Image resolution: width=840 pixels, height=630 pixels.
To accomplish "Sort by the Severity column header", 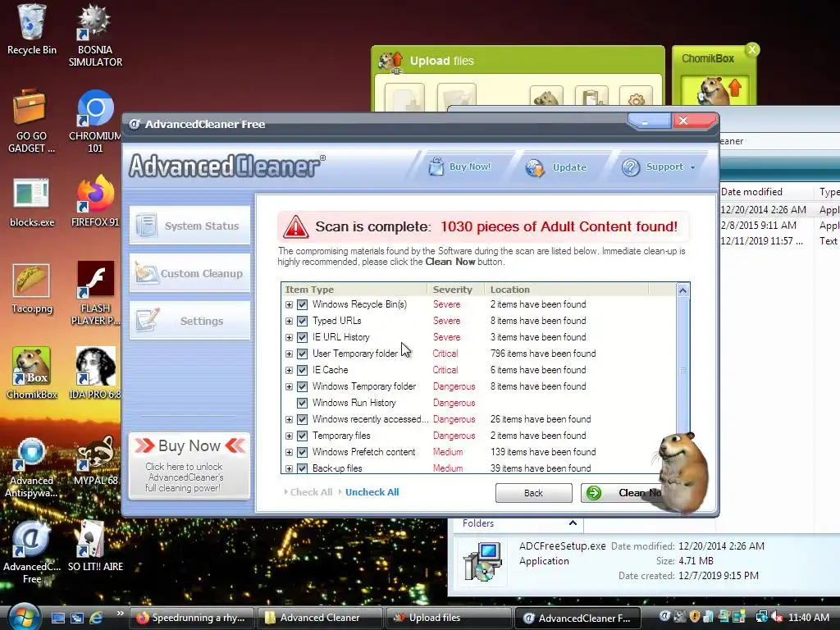I will coord(455,290).
